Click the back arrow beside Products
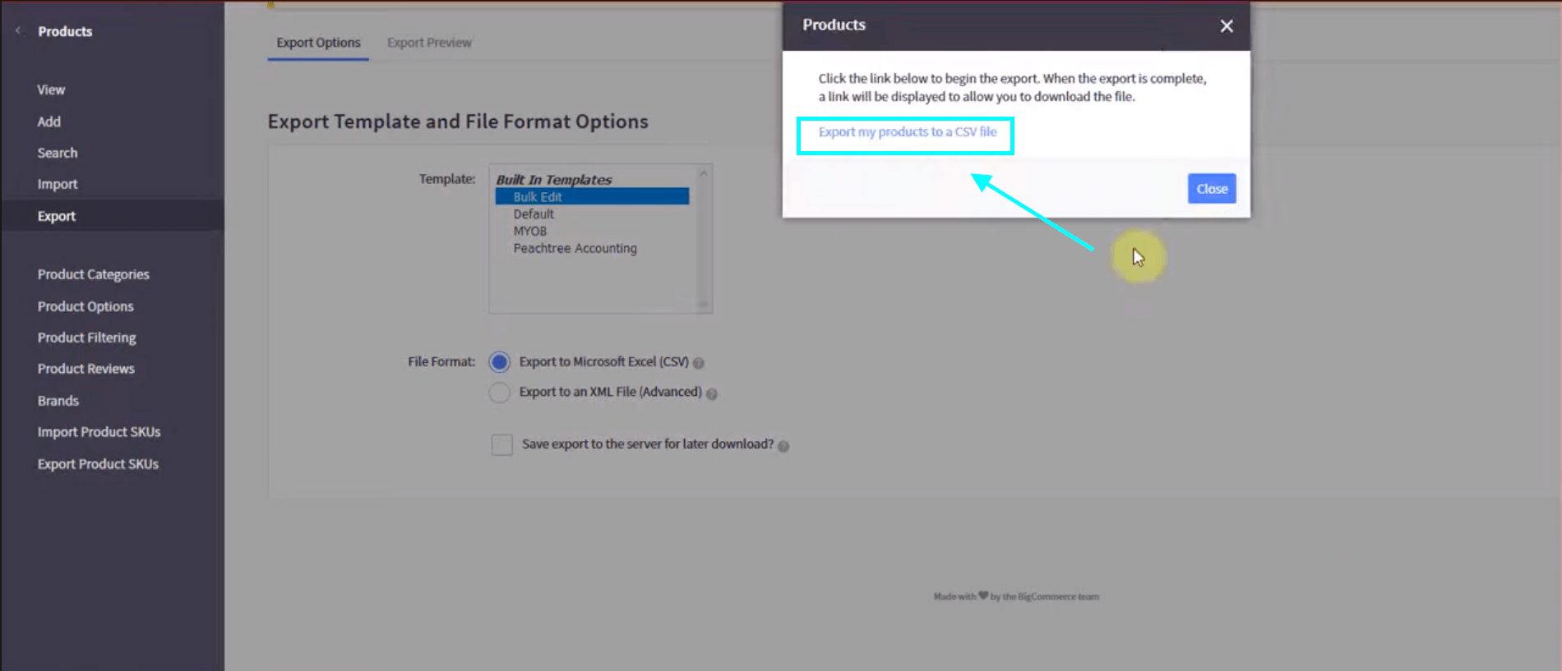Image resolution: width=1562 pixels, height=671 pixels. pos(18,31)
